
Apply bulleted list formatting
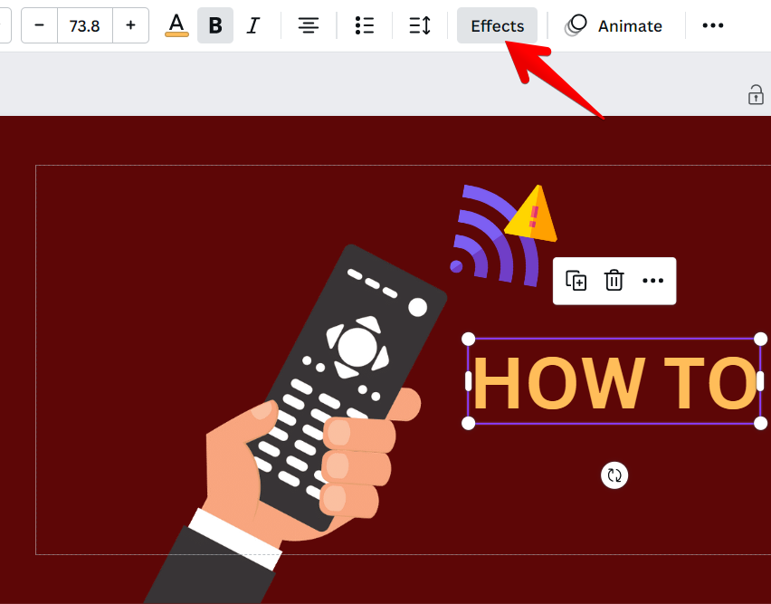pyautogui.click(x=364, y=25)
